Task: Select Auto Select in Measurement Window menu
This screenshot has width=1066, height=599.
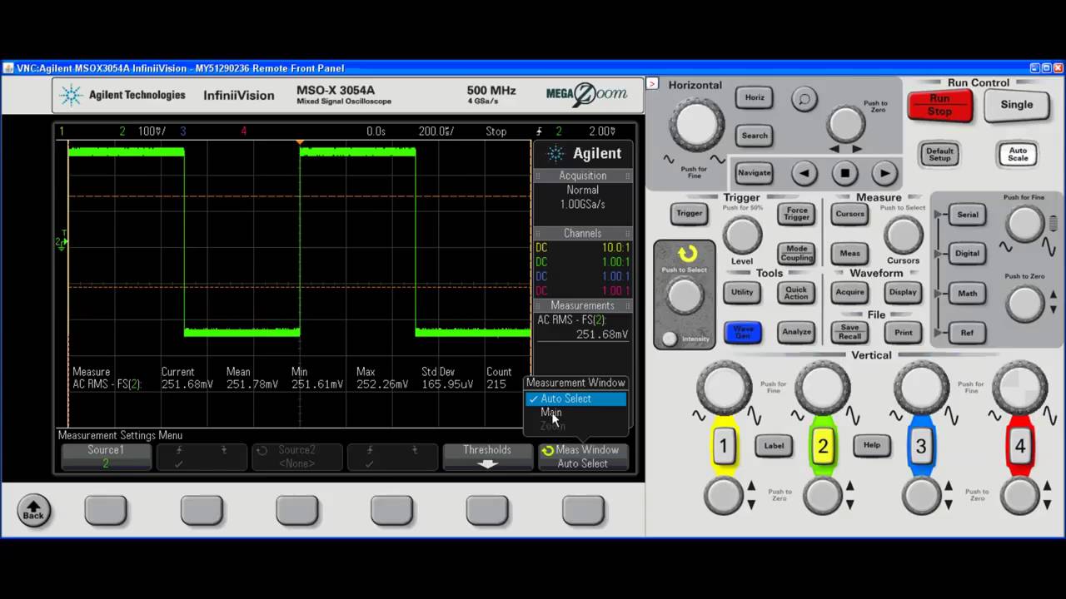Action: pos(575,399)
